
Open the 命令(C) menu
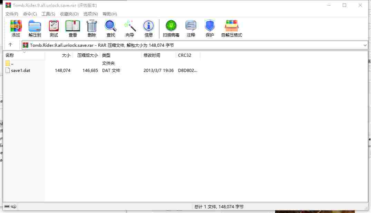point(30,14)
